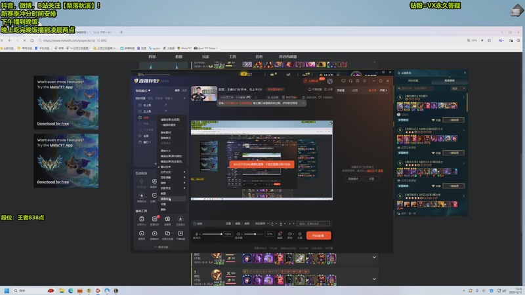Open hamburger menu icon in streaming title bar
The height and width of the screenshot is (295, 525).
tap(365, 81)
